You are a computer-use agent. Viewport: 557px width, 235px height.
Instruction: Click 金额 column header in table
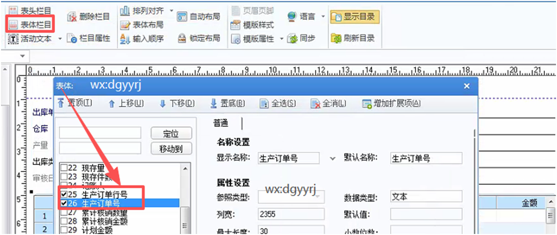pos(529,203)
